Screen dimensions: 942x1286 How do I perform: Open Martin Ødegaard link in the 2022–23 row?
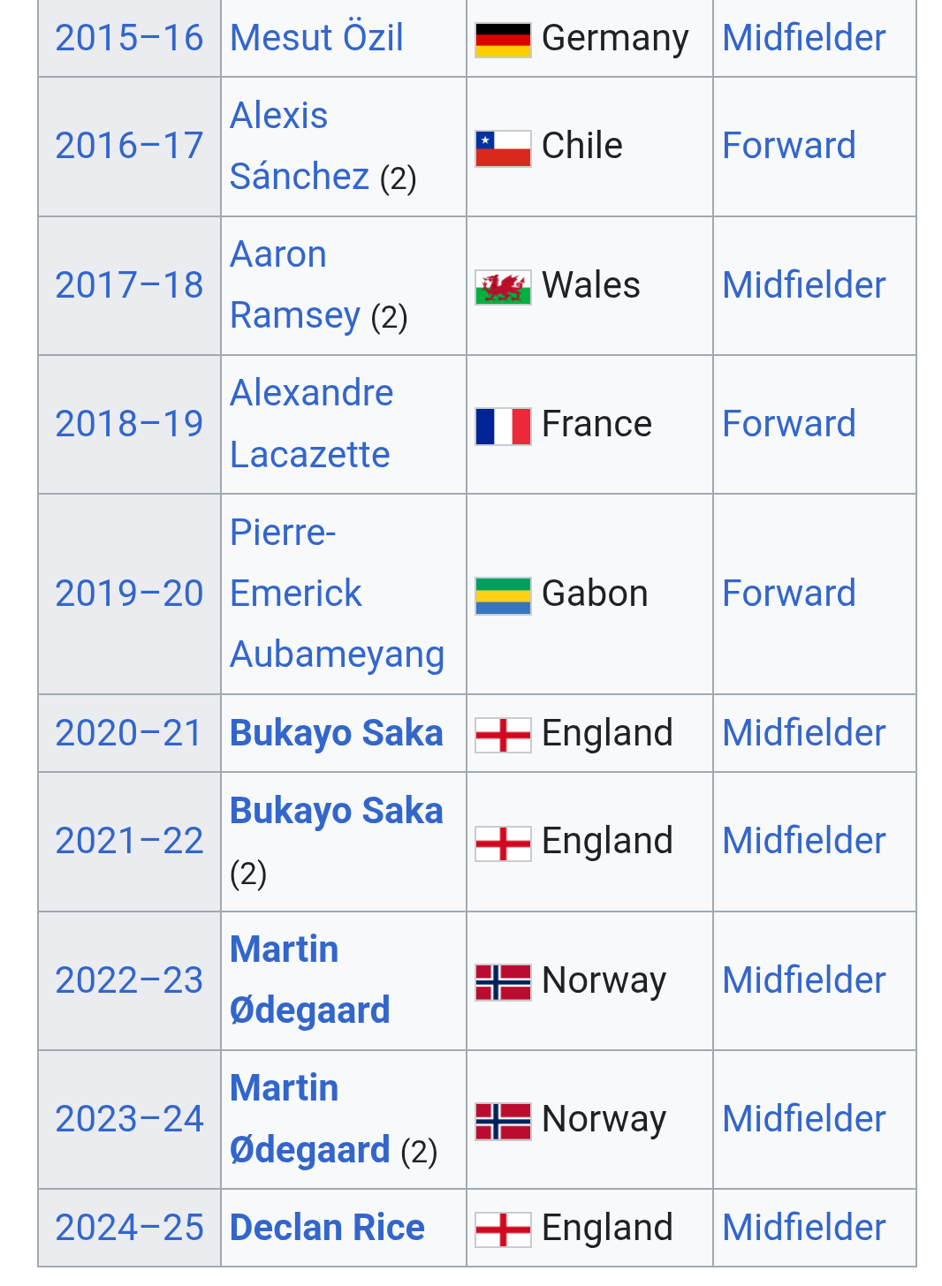coord(310,980)
